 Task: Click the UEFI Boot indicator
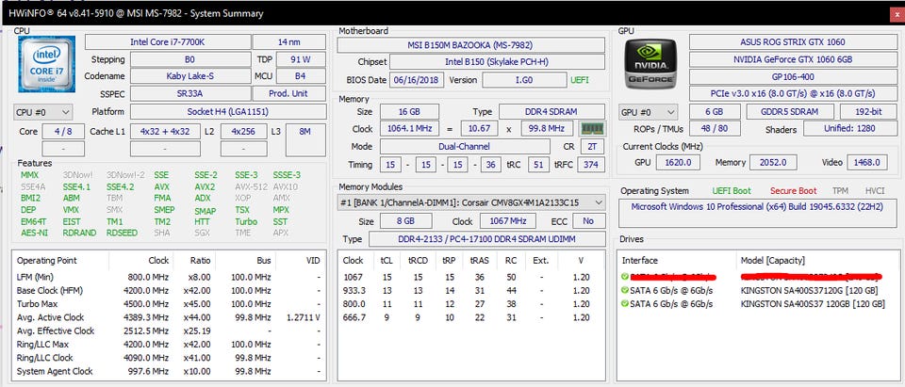732,191
